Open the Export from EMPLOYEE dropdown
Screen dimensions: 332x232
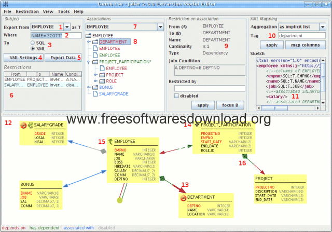click(x=67, y=27)
